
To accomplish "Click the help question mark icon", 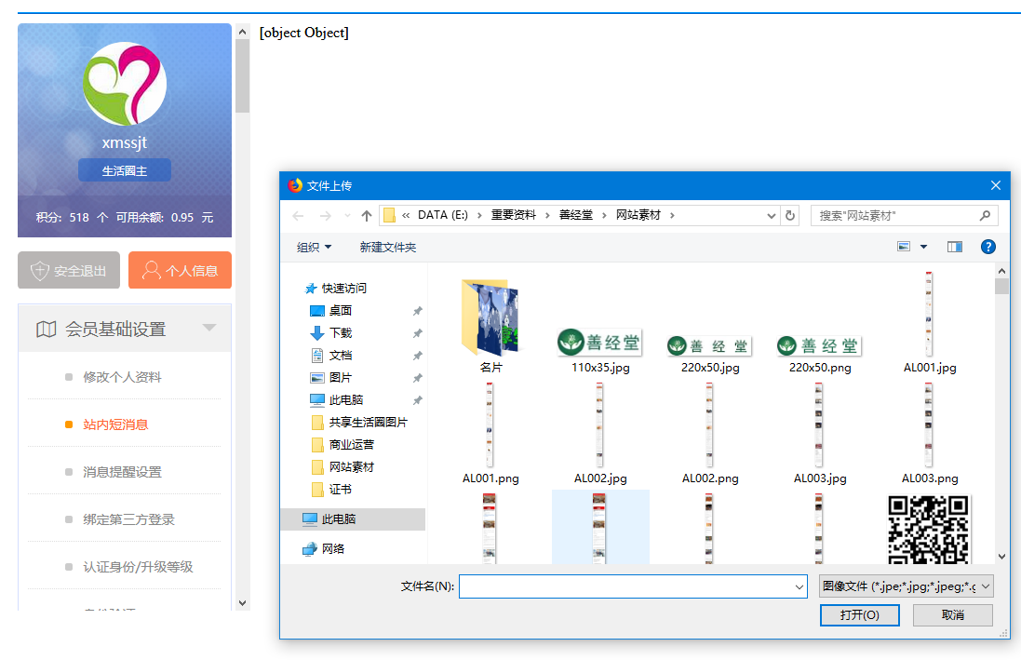I will coord(988,247).
